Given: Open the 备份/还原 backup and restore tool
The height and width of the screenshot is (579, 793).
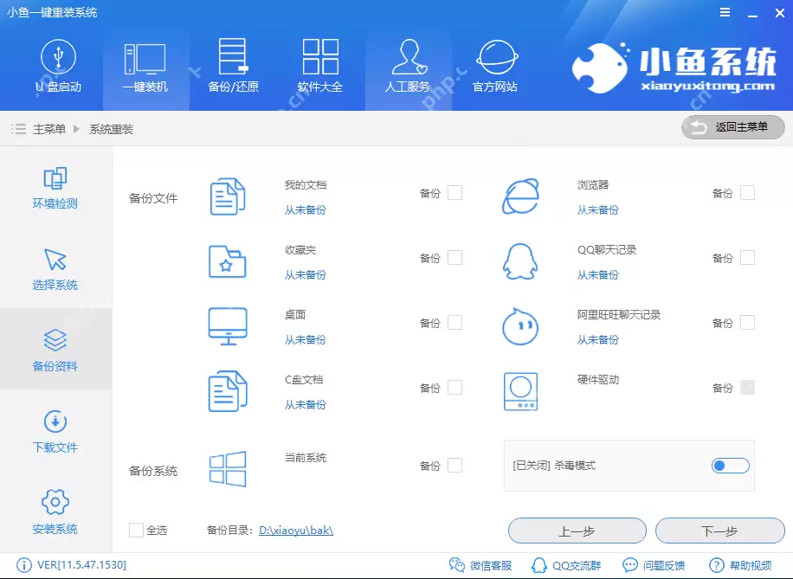Looking at the screenshot, I should click(x=232, y=67).
